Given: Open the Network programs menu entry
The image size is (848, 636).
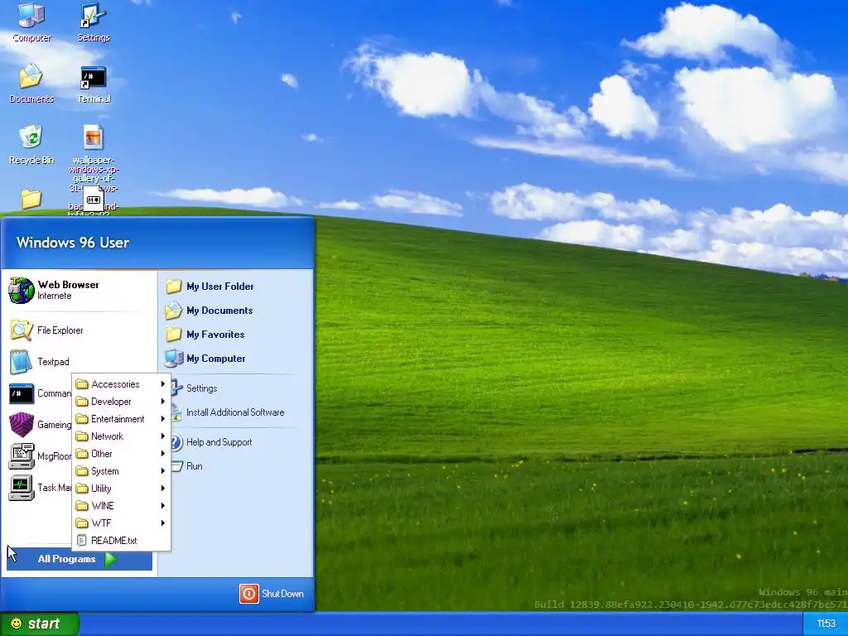Looking at the screenshot, I should point(121,436).
